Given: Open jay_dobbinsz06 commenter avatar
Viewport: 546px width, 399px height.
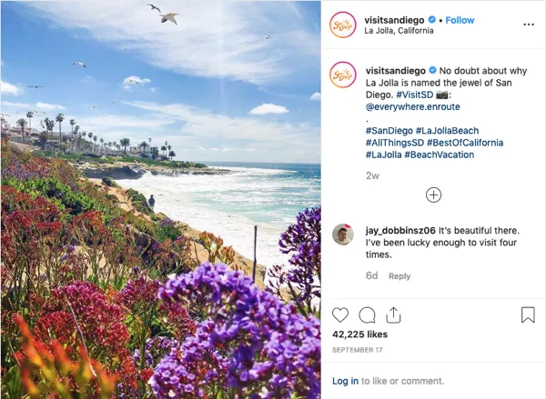Looking at the screenshot, I should (343, 234).
